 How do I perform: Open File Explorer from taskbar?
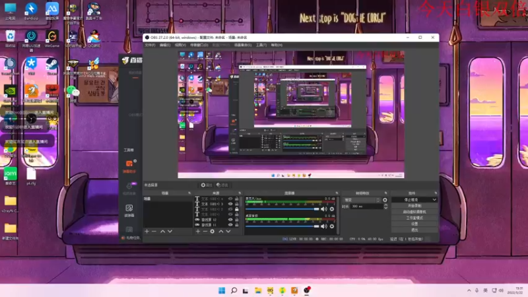pos(258,290)
